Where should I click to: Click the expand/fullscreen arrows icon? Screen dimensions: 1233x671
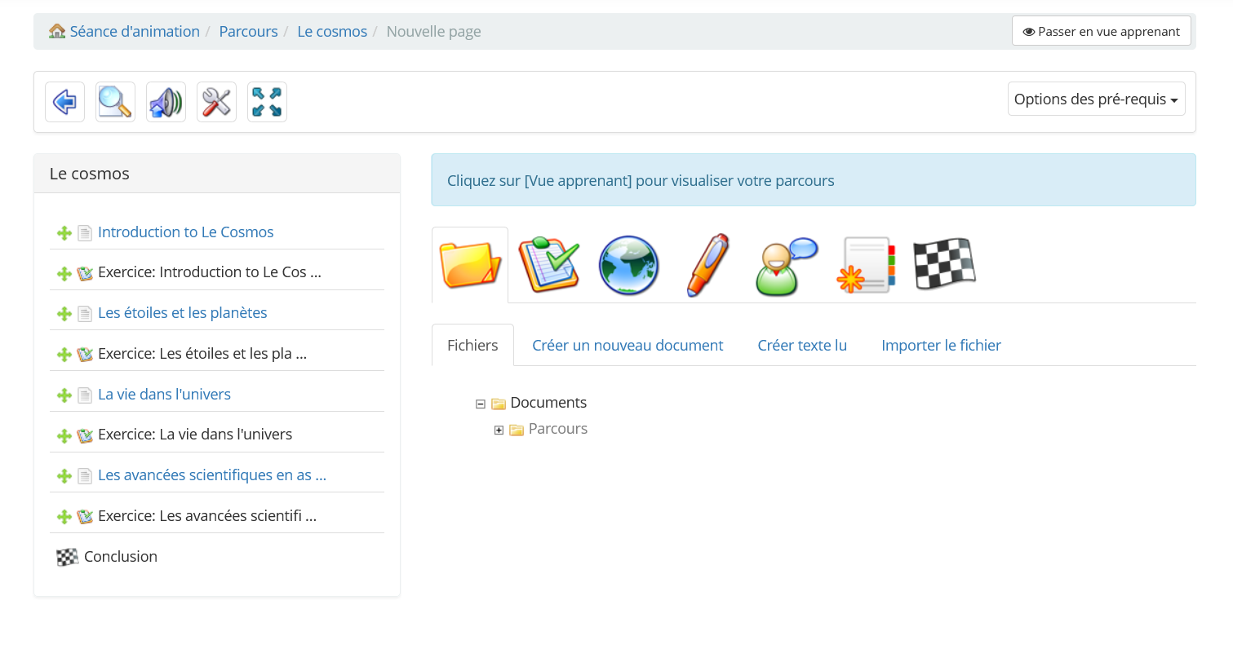pyautogui.click(x=267, y=101)
